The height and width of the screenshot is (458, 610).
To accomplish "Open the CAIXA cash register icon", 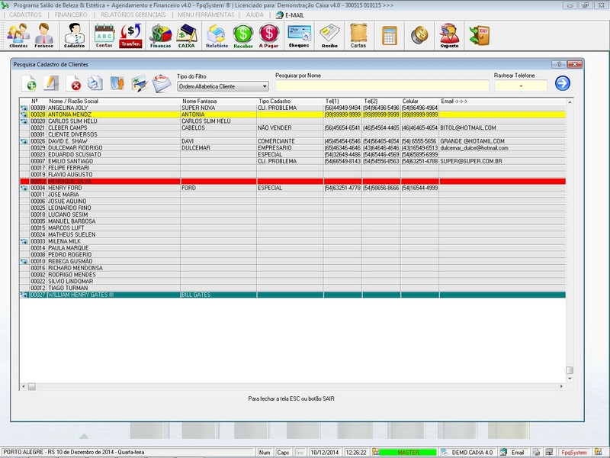I will [187, 35].
